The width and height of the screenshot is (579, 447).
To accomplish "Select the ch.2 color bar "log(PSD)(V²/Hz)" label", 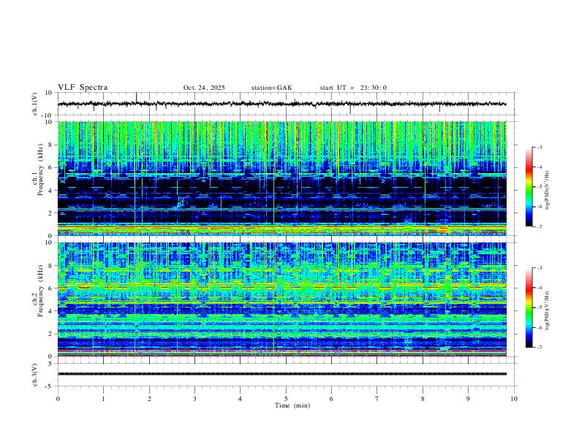I will click(x=548, y=310).
